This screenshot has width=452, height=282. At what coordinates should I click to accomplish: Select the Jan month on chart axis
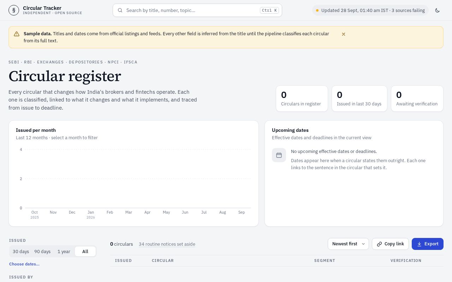(x=91, y=212)
